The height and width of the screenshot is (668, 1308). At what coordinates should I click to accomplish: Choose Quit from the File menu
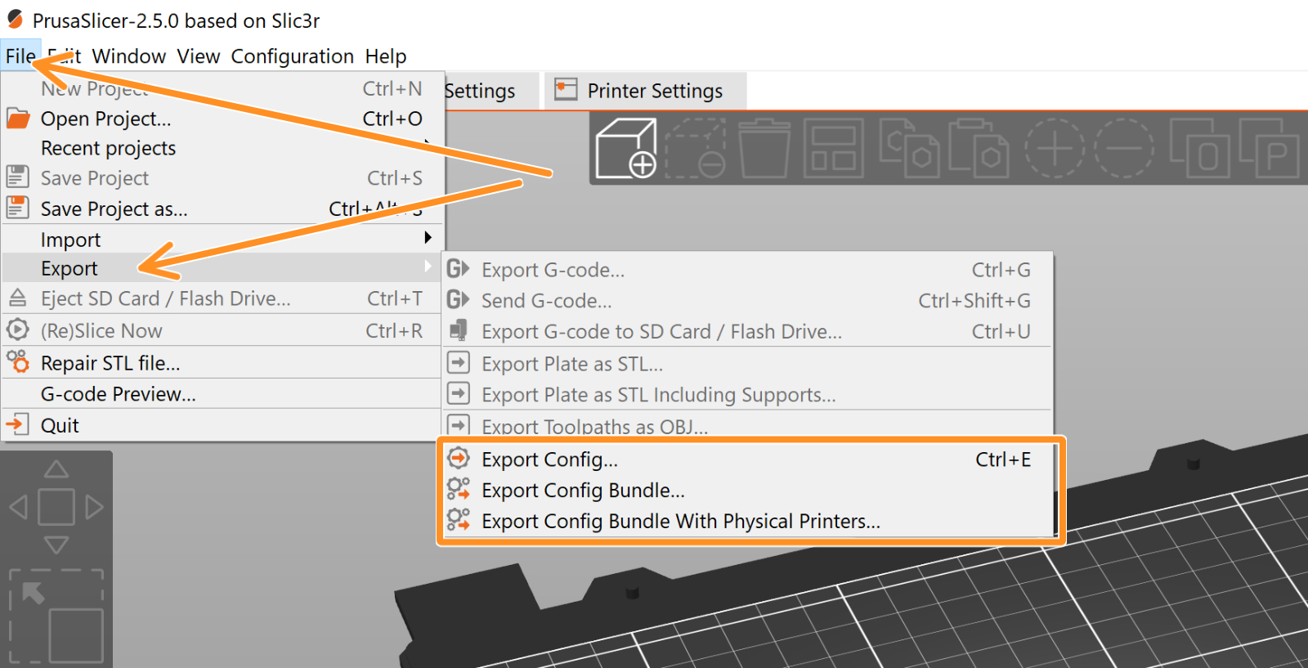click(x=60, y=426)
